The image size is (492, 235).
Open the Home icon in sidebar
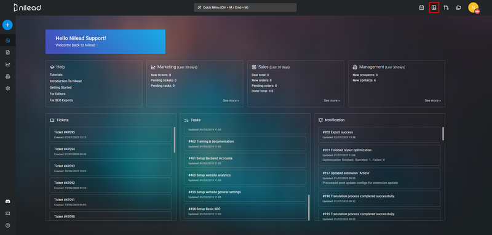[7, 40]
